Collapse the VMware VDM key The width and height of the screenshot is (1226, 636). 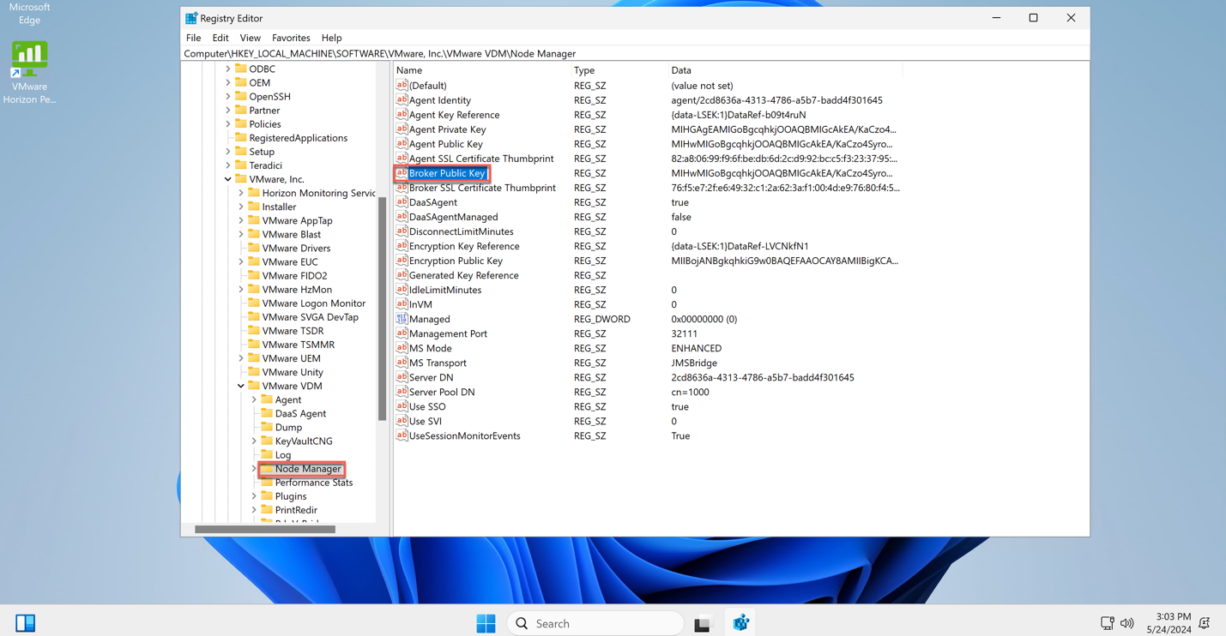coord(241,386)
